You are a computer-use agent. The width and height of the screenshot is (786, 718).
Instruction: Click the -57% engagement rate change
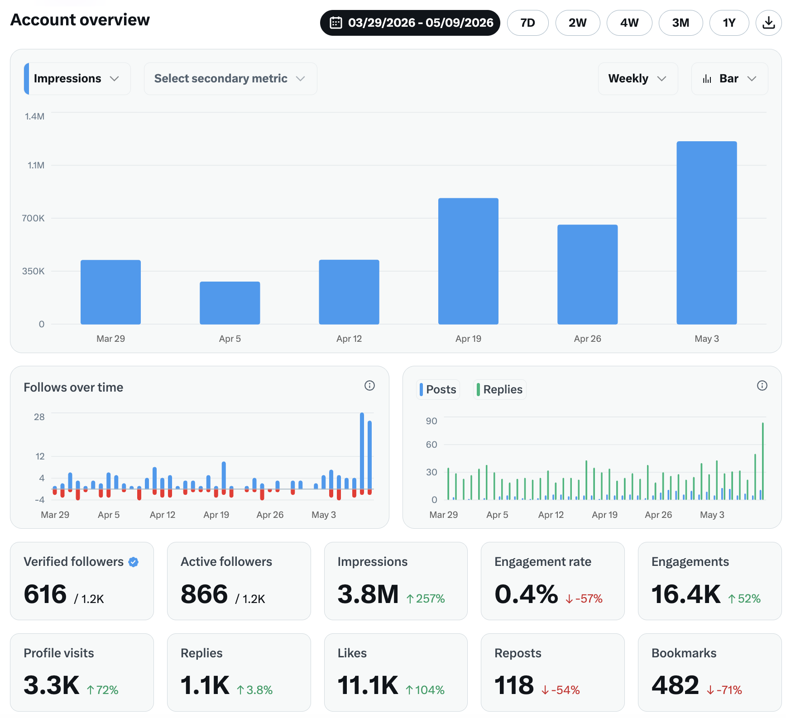pyautogui.click(x=584, y=598)
